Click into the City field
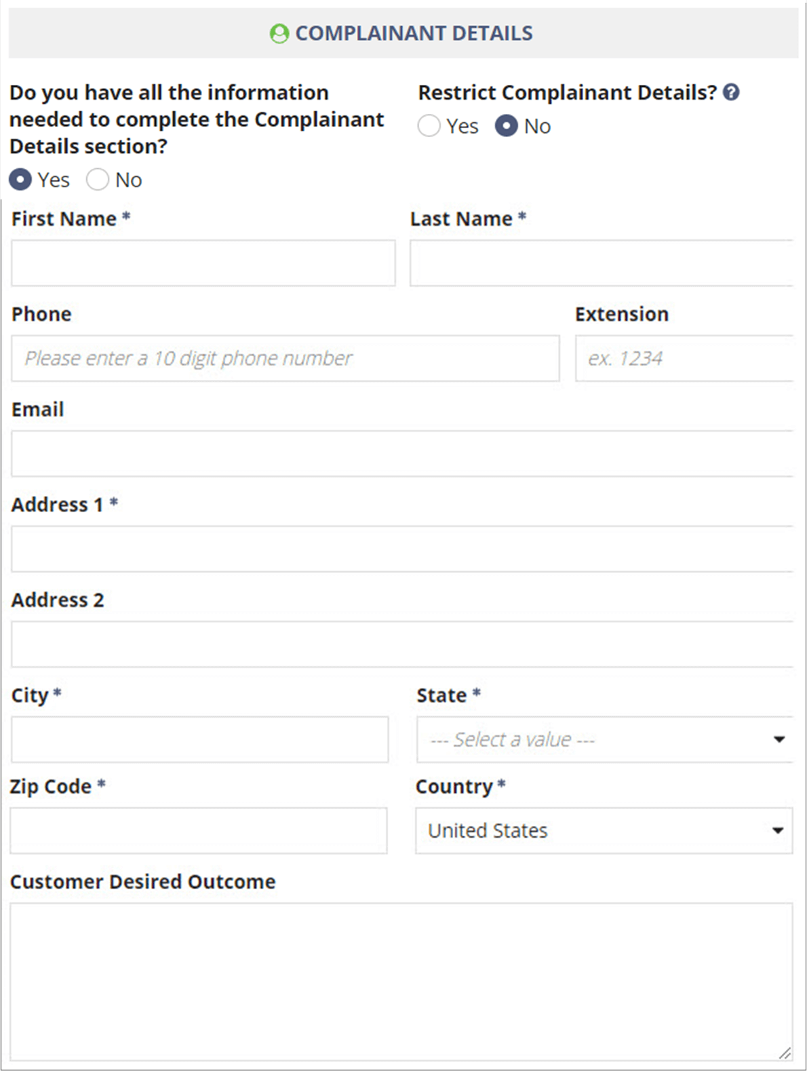Screen dimensions: 807x1071 point(199,739)
